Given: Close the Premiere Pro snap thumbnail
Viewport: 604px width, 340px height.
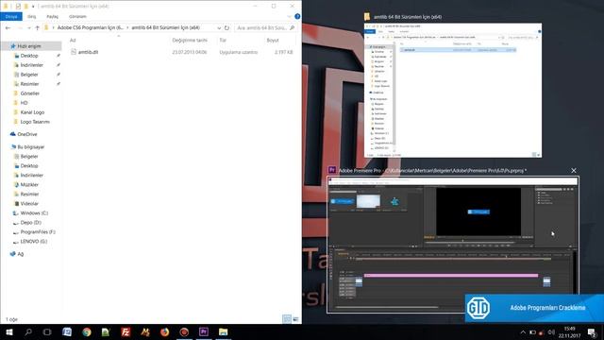Looking at the screenshot, I should click(574, 170).
